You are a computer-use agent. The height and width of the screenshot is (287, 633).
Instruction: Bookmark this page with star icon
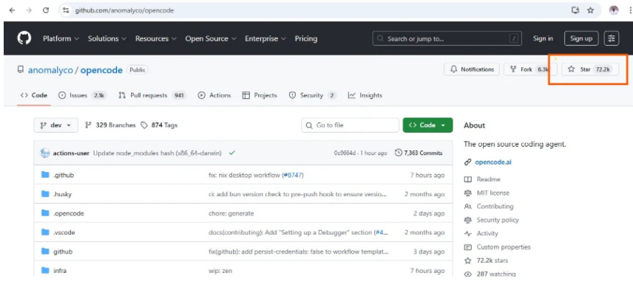tap(591, 10)
